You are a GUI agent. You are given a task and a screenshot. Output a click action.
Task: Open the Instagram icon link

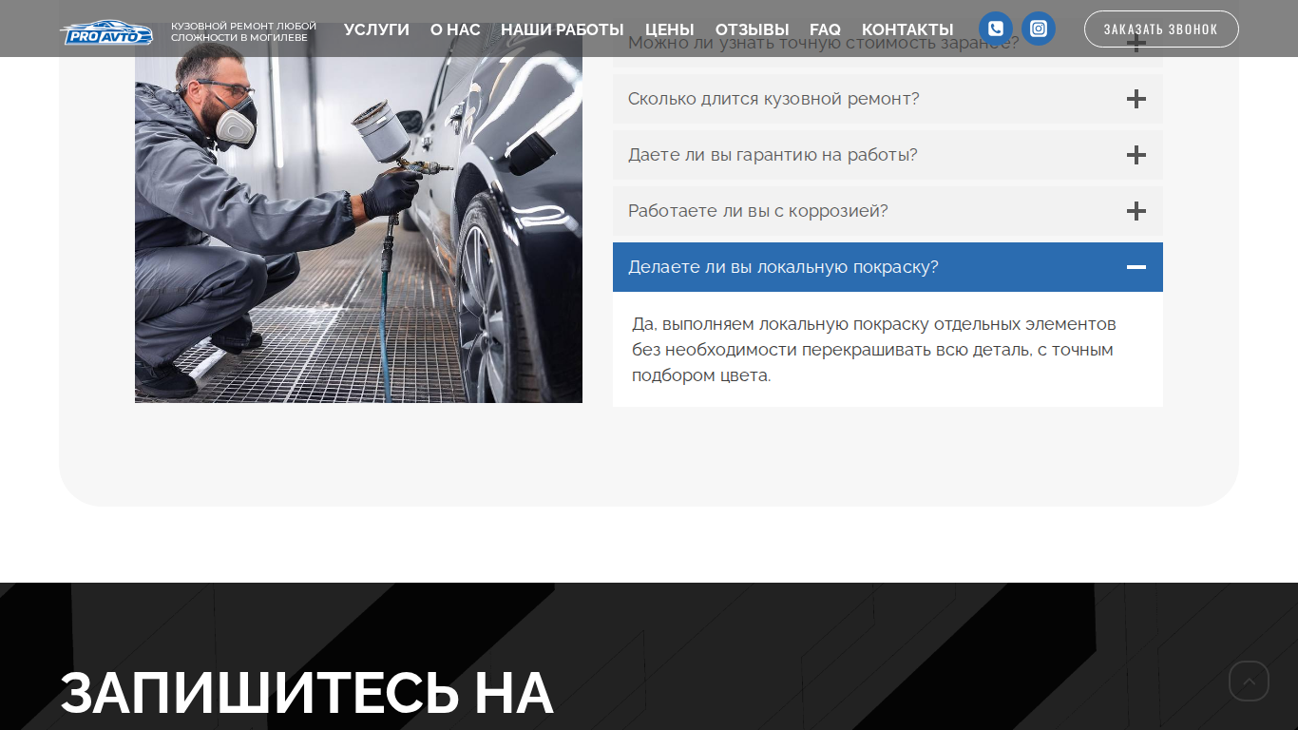1039,29
